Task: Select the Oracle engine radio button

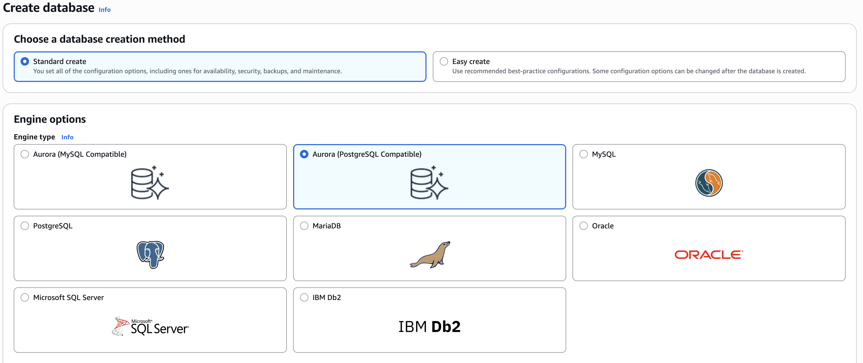Action: [x=584, y=226]
